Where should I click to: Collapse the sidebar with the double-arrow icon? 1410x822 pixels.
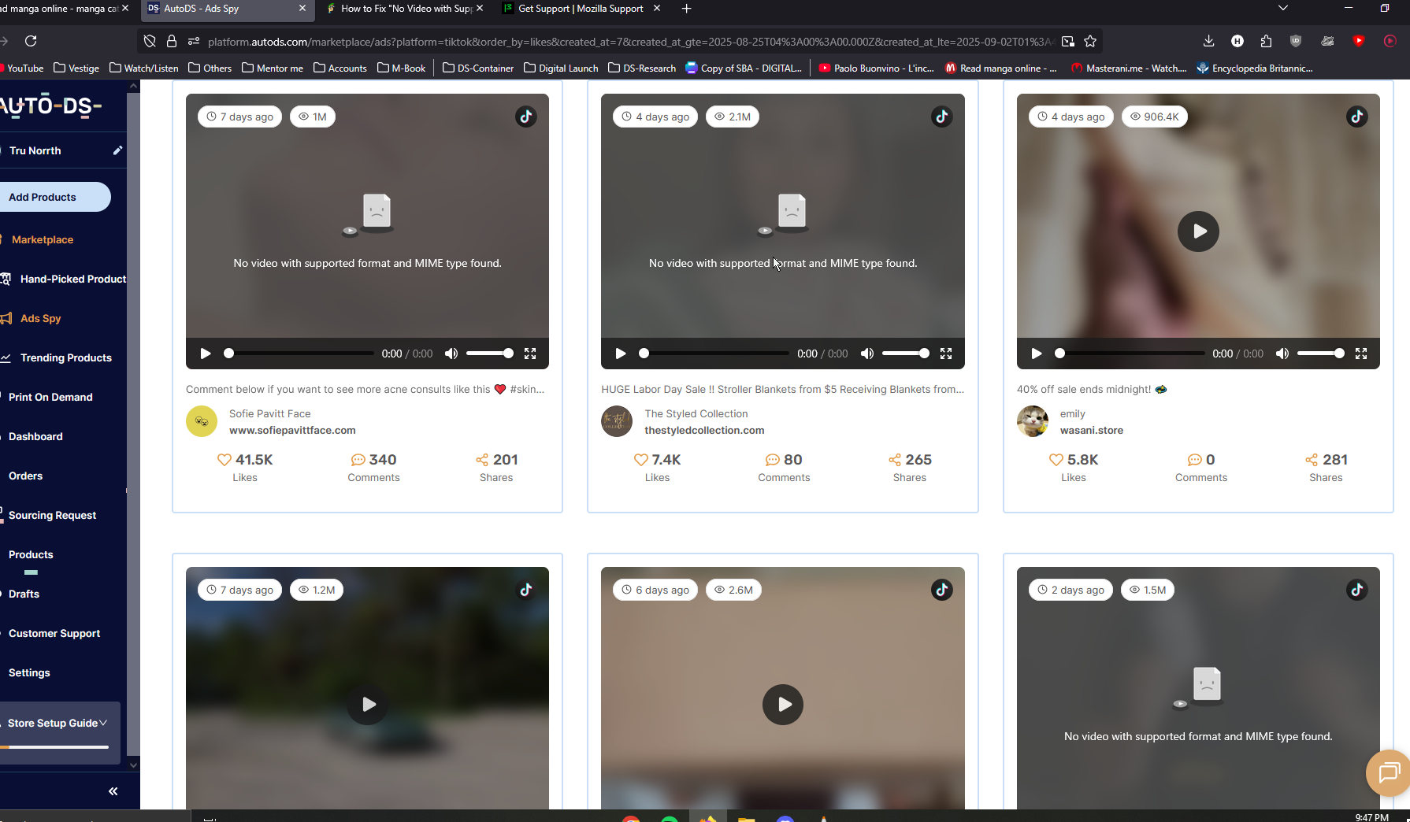click(113, 791)
